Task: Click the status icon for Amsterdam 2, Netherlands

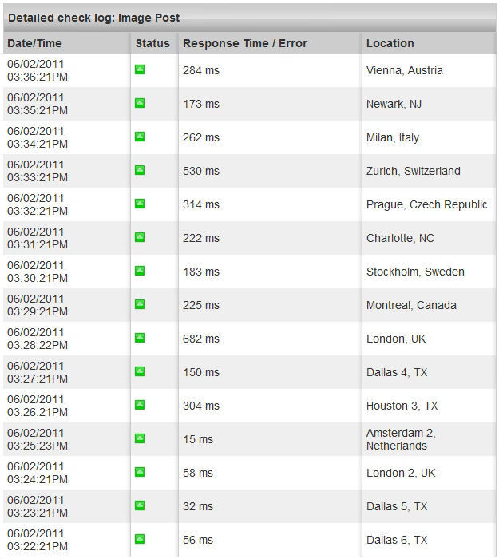Action: (140, 438)
